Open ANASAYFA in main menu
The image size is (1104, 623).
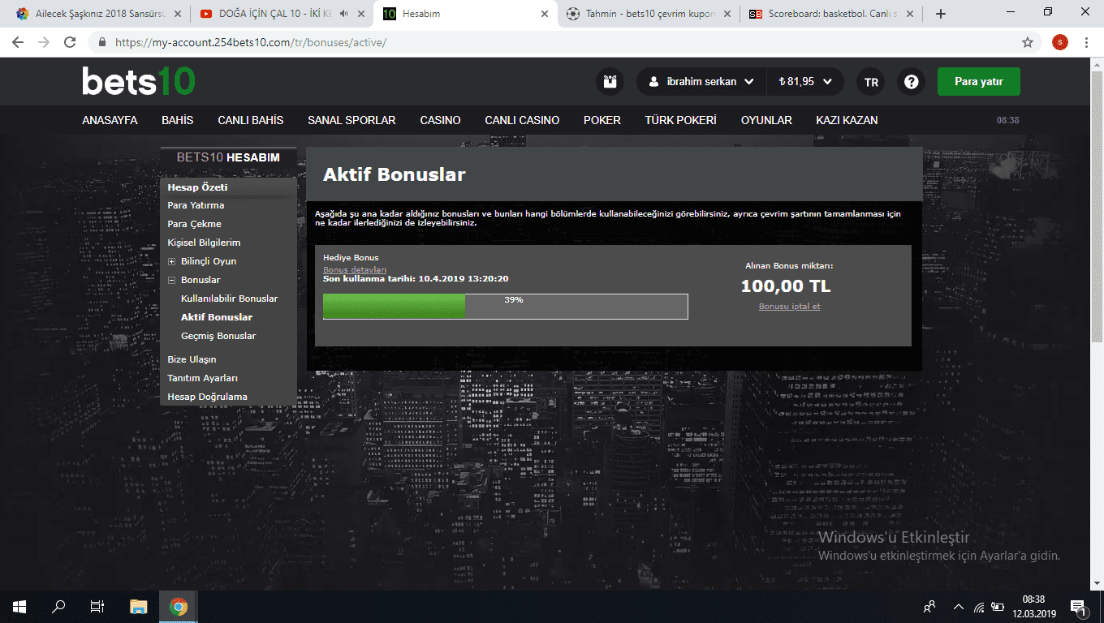[x=110, y=120]
